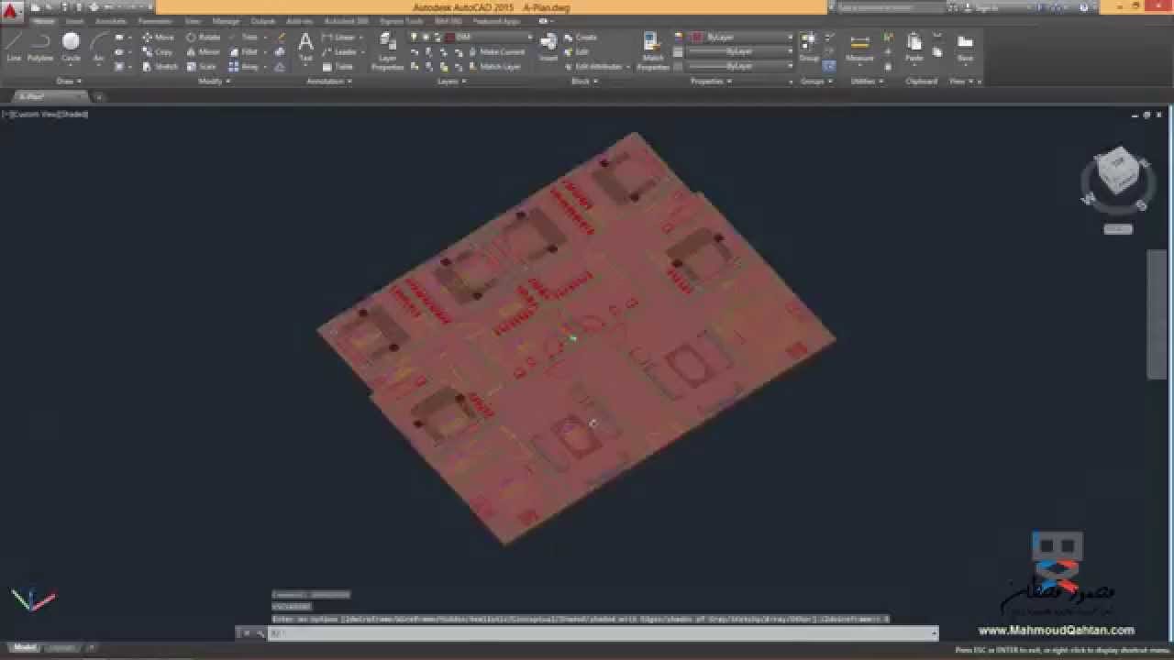Open the linetype ByLayer dropdown
The width and height of the screenshot is (1174, 660).
[x=739, y=67]
